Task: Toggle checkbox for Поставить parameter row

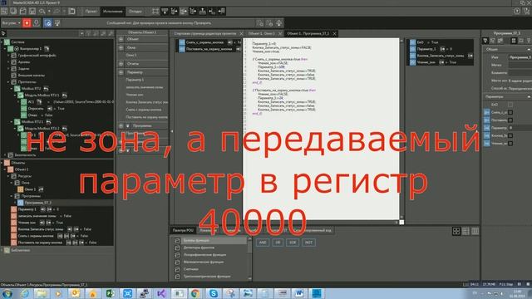Action: [510, 120]
